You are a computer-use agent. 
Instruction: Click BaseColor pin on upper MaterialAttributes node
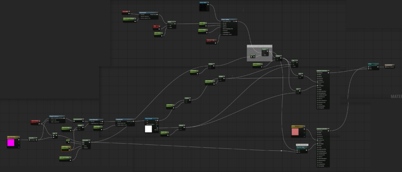pyautogui.click(x=318, y=73)
